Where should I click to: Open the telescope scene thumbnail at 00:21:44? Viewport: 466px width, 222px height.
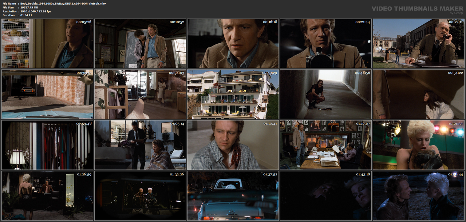tap(326, 44)
